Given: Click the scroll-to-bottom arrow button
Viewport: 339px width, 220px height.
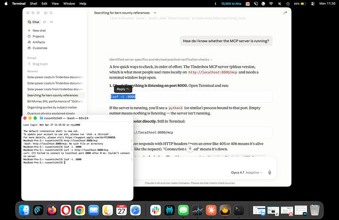Looking at the screenshot, I should tap(190, 148).
